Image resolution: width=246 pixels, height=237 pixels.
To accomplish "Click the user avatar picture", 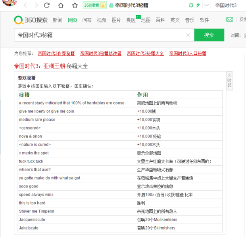I will (10, 3).
